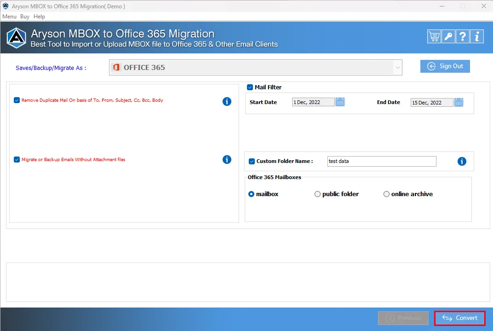The image size is (493, 331).
Task: Click the custom folder name text field
Action: pos(382,161)
